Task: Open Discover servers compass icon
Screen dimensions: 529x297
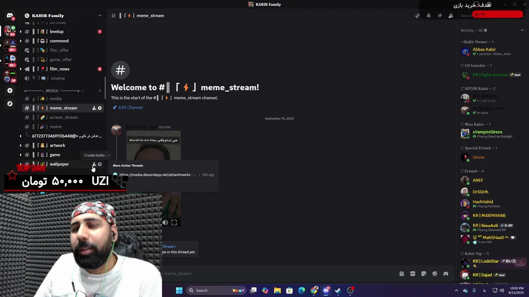Action: click(x=10, y=104)
